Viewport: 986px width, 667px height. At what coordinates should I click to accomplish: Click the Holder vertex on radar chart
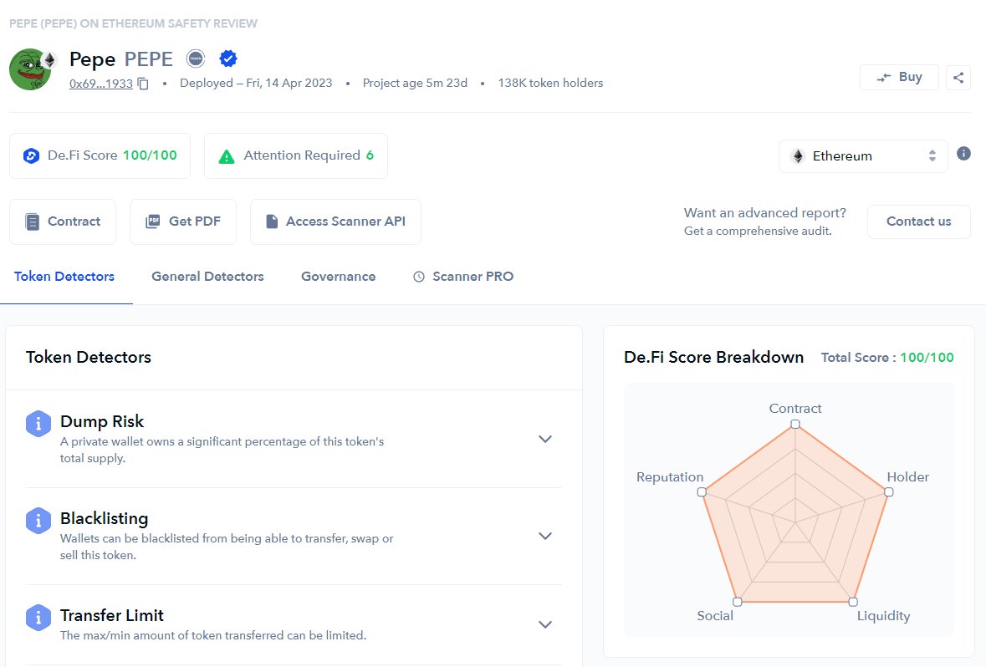tap(888, 492)
